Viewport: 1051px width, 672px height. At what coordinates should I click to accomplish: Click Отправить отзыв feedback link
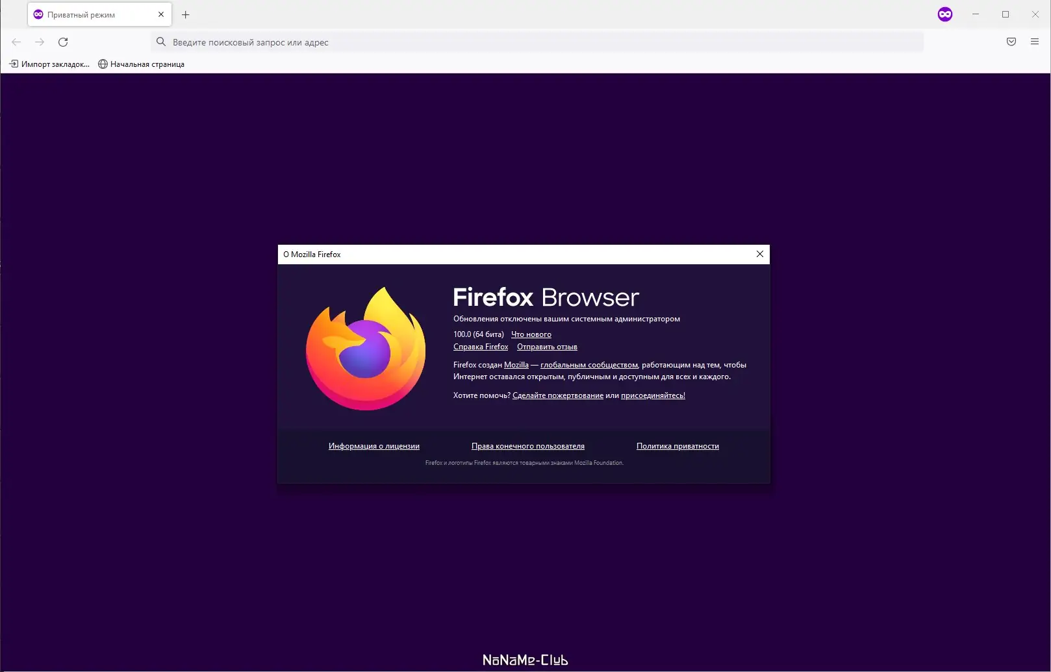547,347
